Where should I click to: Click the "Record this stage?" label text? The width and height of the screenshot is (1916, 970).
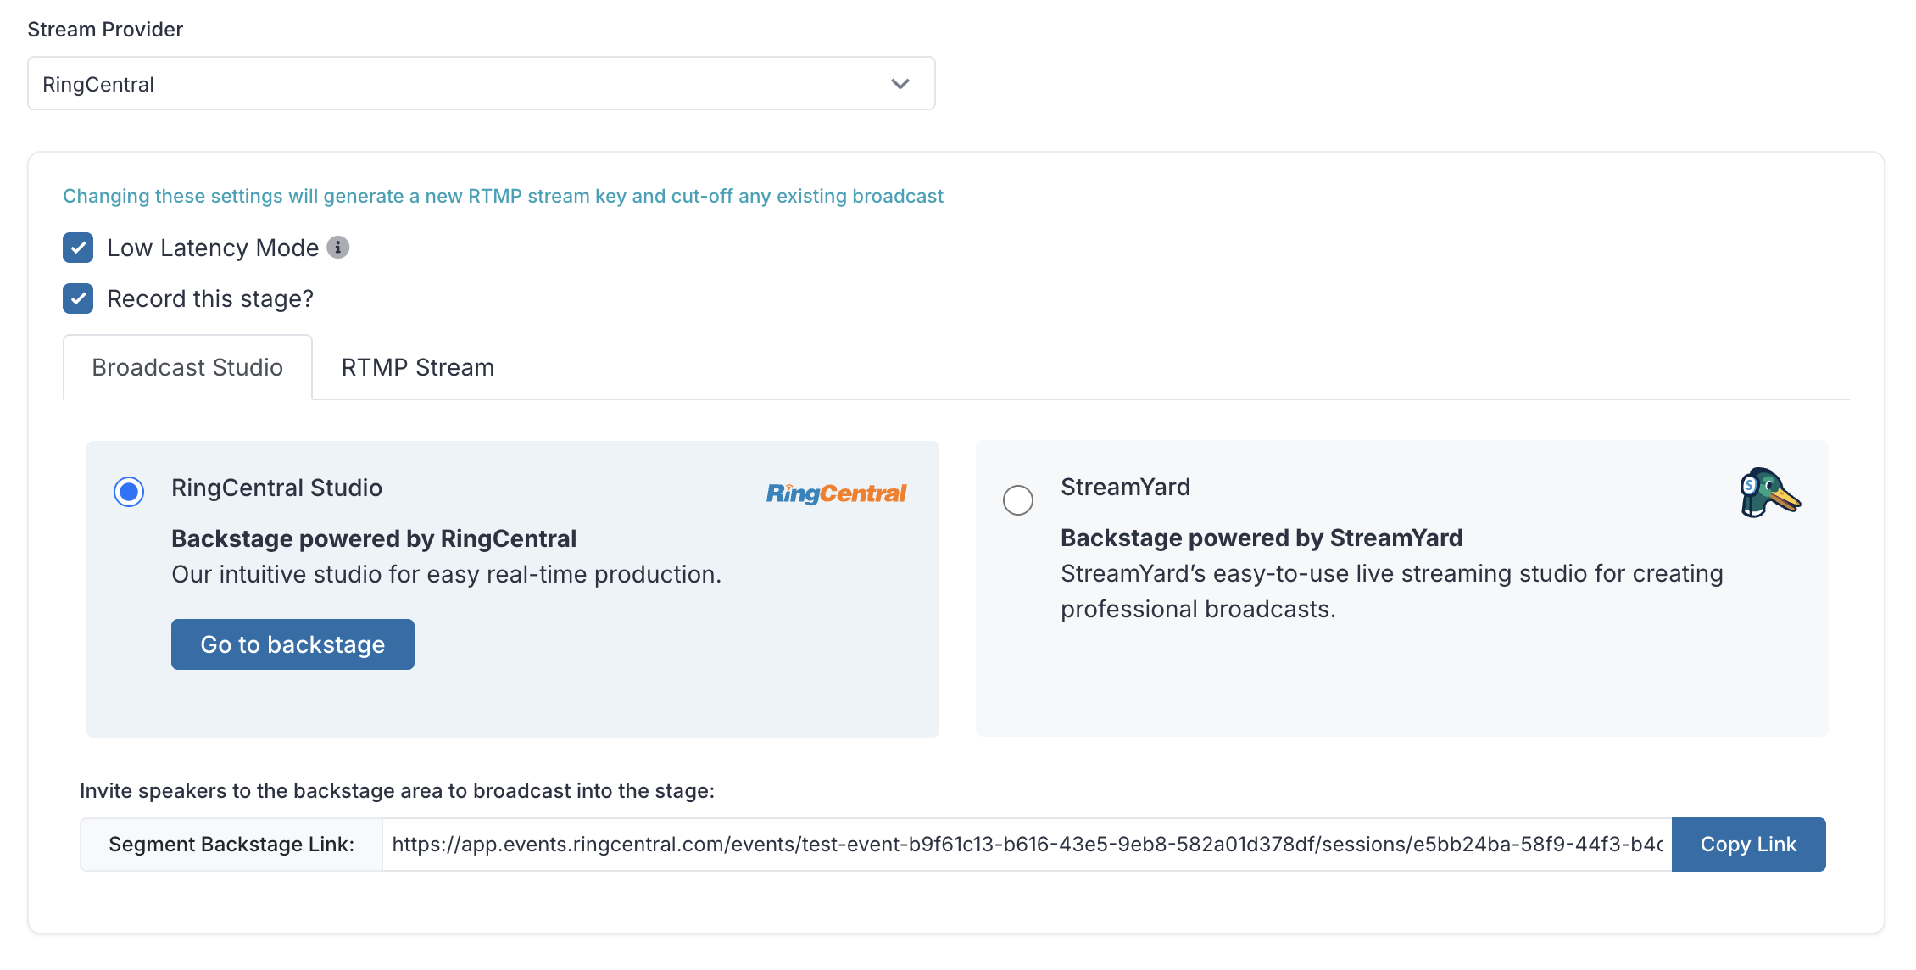210,298
